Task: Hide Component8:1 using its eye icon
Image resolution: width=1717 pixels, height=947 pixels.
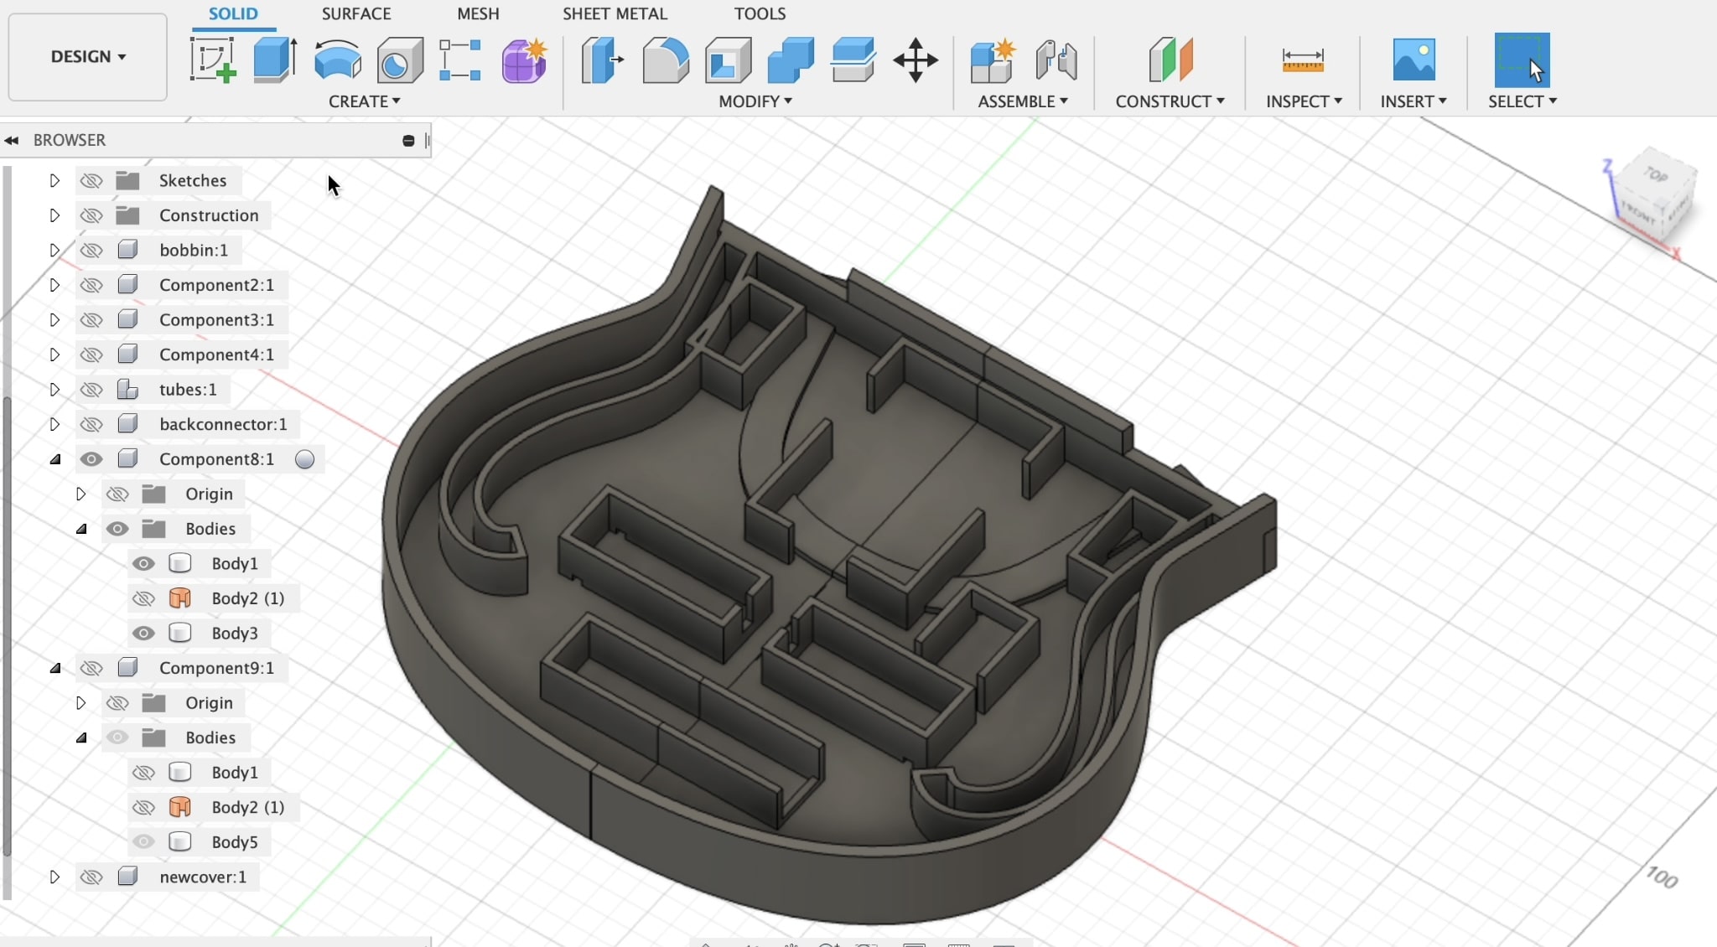Action: pos(91,459)
